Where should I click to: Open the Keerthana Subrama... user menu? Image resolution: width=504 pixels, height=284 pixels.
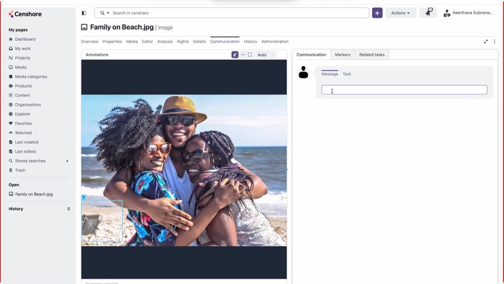point(468,13)
